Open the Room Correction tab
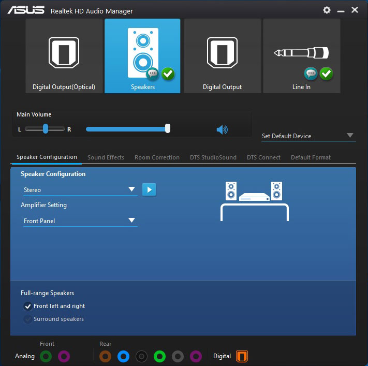This screenshot has height=366, width=368. 157,157
